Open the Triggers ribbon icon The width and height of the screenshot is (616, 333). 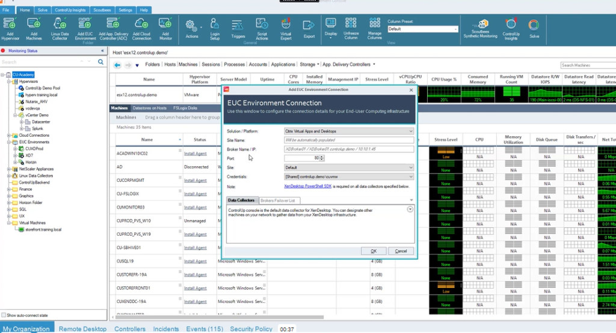click(238, 29)
